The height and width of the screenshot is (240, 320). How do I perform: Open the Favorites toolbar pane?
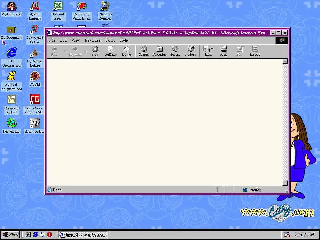click(159, 51)
